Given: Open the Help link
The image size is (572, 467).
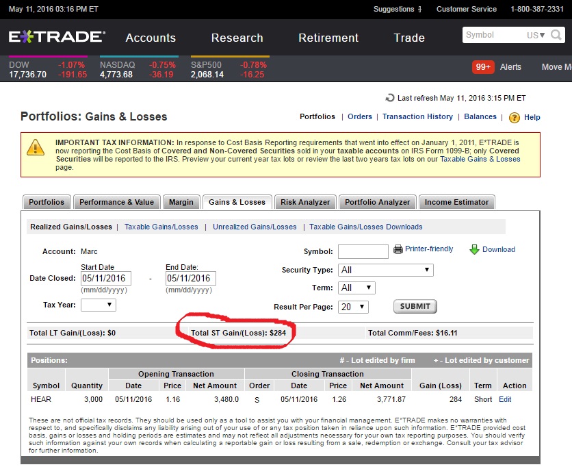Looking at the screenshot, I should click(532, 117).
